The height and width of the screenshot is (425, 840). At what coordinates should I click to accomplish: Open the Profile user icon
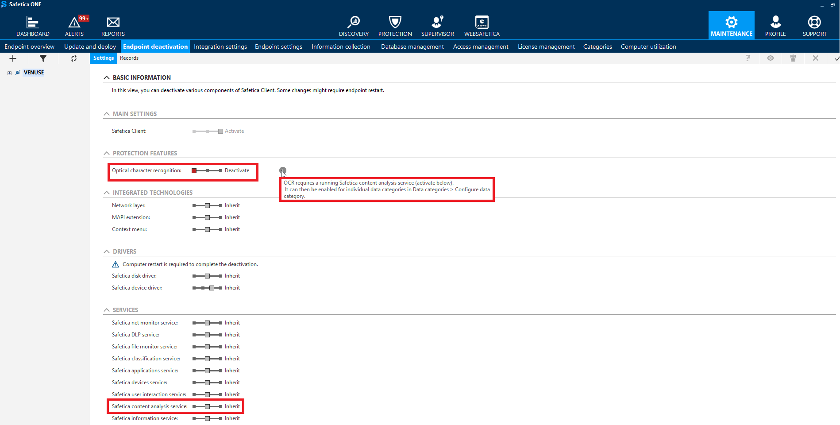click(x=775, y=26)
